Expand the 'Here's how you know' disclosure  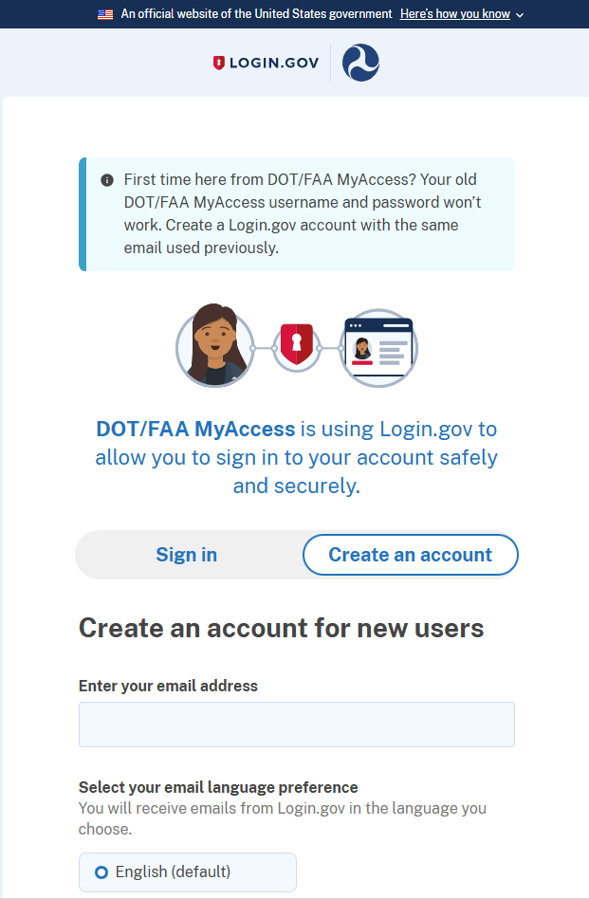(454, 14)
